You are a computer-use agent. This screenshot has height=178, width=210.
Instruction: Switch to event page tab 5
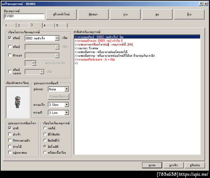pyautogui.click(x=61, y=25)
